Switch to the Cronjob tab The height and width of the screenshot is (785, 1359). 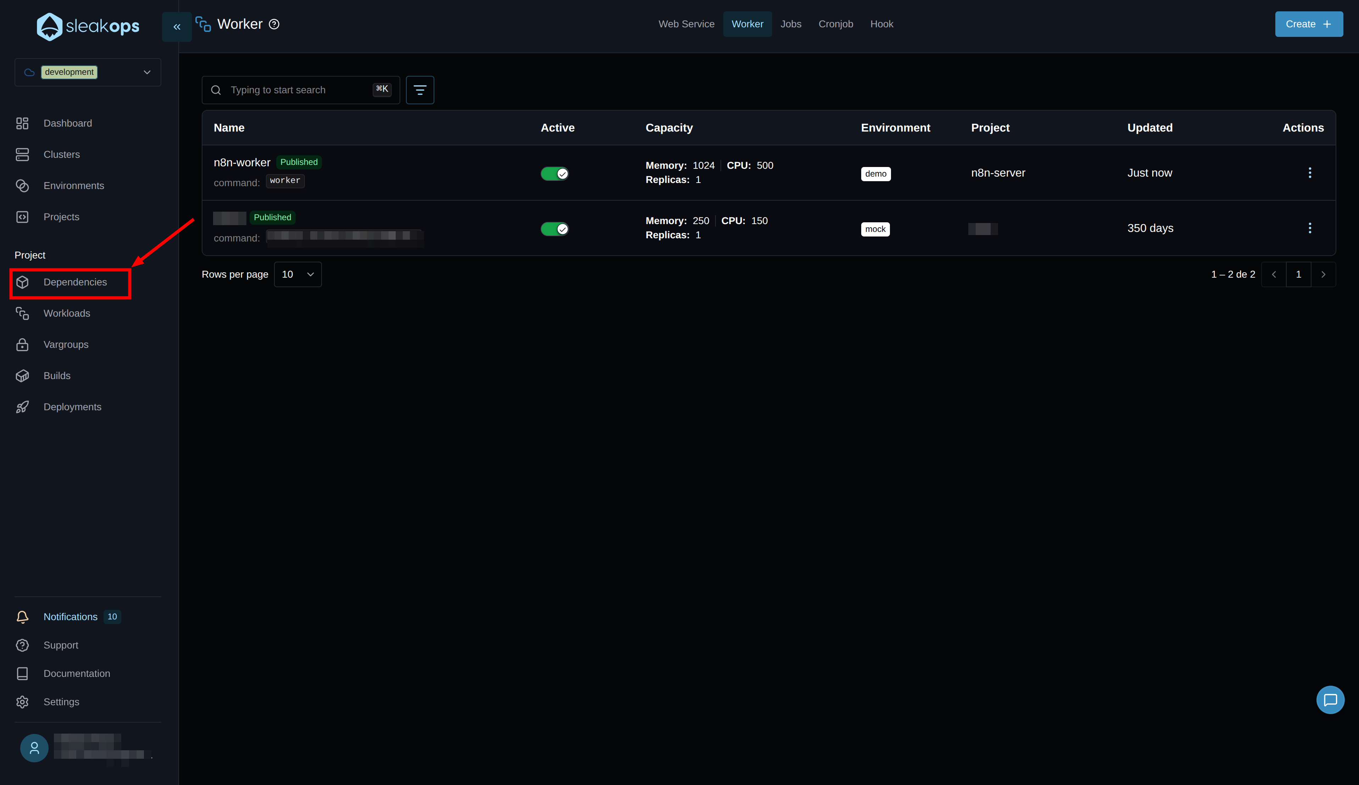[835, 24]
